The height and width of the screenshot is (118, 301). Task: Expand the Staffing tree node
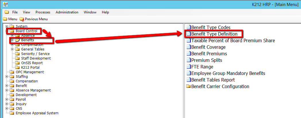7,77
